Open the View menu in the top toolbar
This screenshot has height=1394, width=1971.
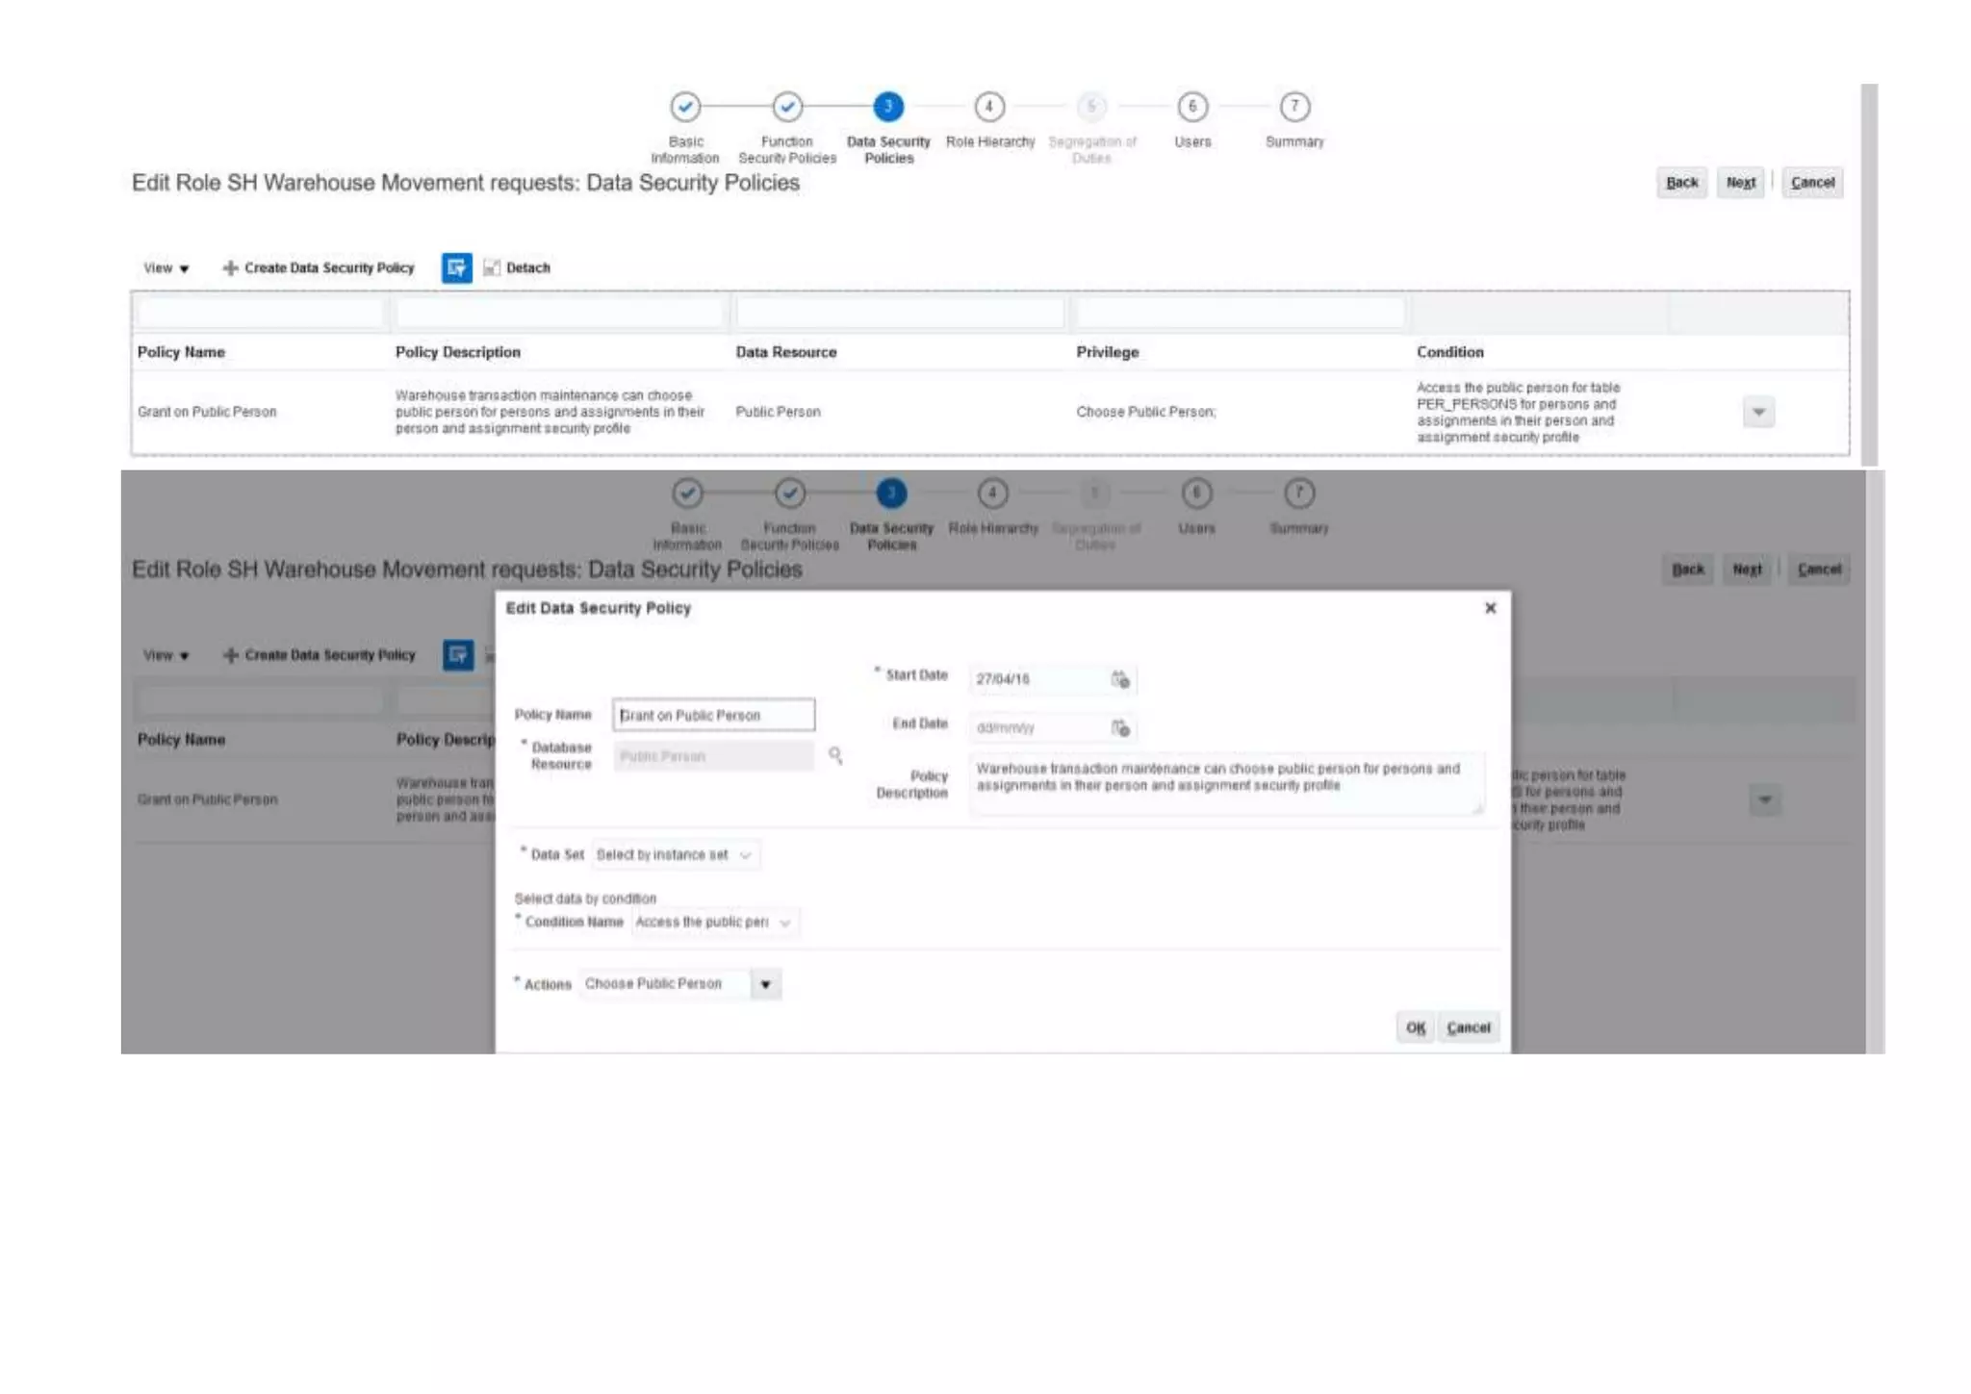(166, 268)
